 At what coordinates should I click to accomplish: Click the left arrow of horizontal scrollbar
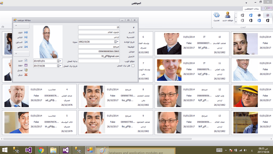[2, 139]
